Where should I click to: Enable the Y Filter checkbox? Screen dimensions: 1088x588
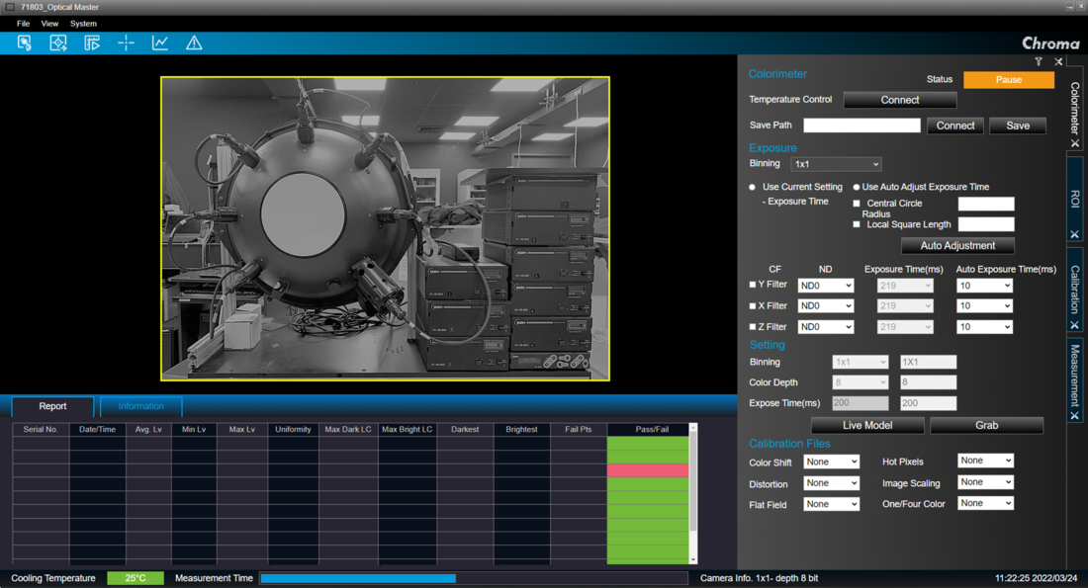pyautogui.click(x=753, y=285)
